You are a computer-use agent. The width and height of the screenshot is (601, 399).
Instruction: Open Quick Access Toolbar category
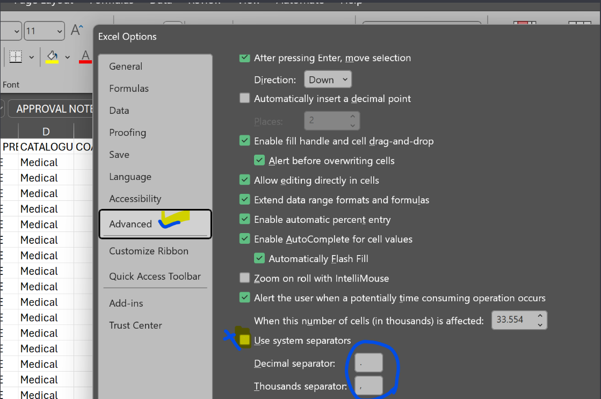[x=155, y=277]
